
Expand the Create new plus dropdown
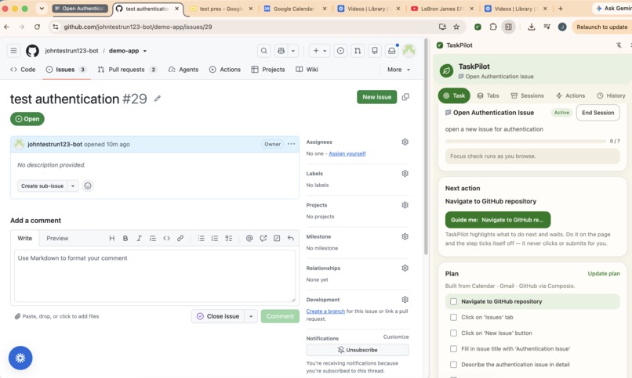pyautogui.click(x=320, y=51)
